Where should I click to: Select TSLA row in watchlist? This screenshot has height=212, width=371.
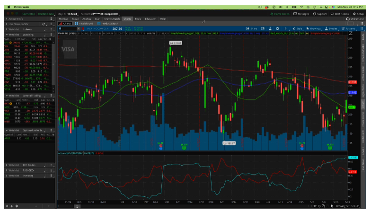pos(28,79)
